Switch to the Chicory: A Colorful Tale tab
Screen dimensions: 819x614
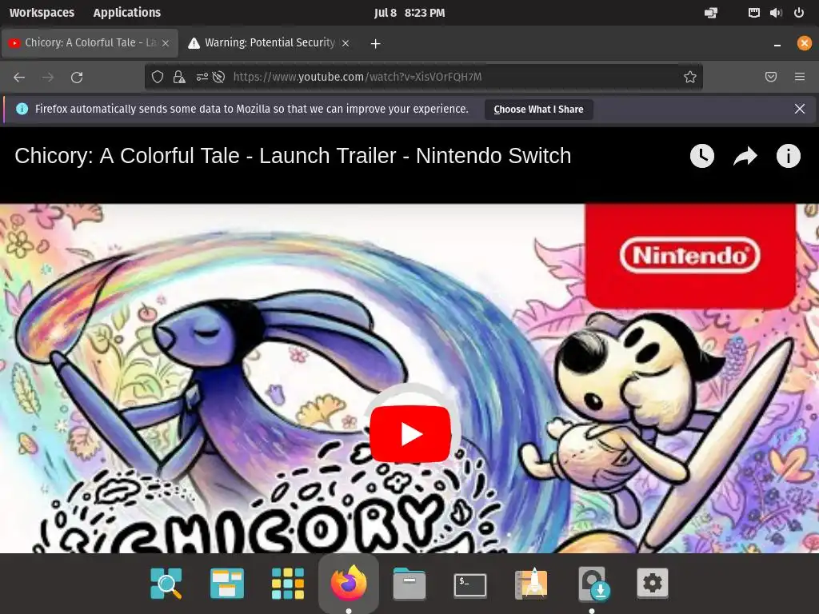[x=90, y=43]
